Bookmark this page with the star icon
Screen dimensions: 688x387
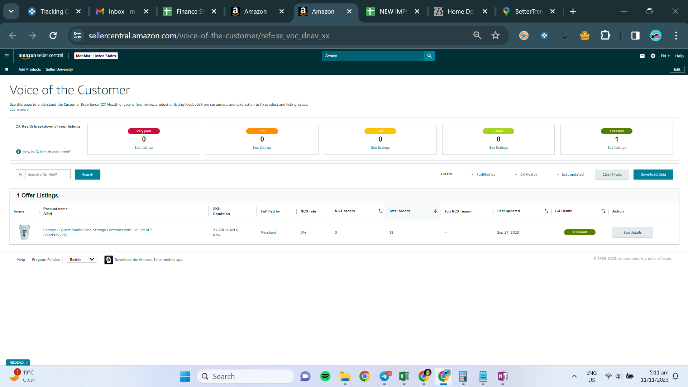496,35
